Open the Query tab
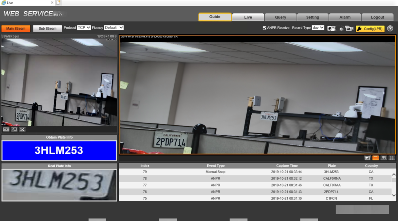 tap(280, 17)
